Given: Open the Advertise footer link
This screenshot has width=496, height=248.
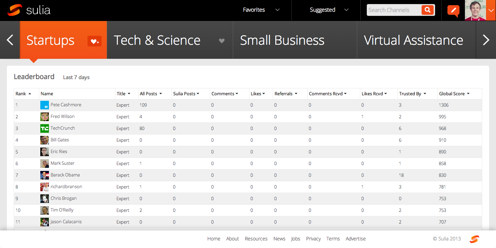Looking at the screenshot, I should (356, 239).
